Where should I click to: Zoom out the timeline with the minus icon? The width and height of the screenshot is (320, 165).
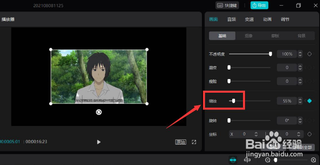[x=268, y=160]
